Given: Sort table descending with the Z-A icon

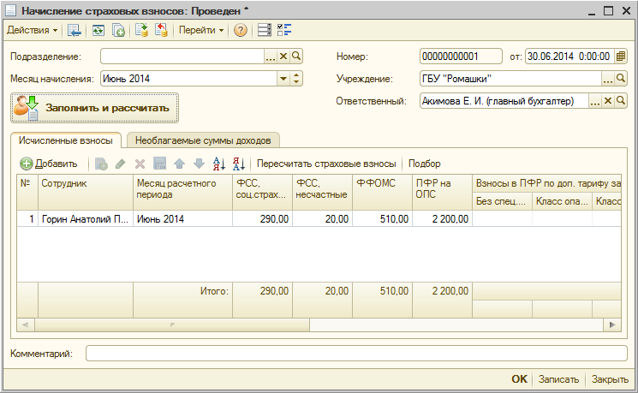Looking at the screenshot, I should point(238,164).
